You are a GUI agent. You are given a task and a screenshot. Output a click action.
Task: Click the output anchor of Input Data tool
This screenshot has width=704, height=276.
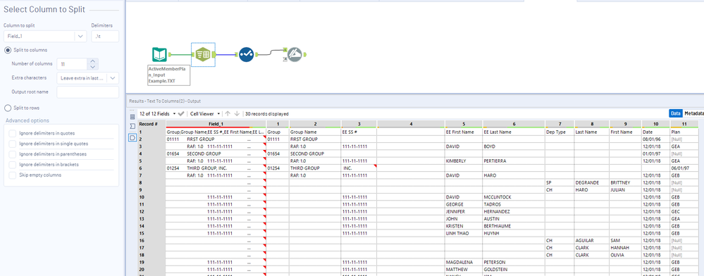[x=170, y=55]
